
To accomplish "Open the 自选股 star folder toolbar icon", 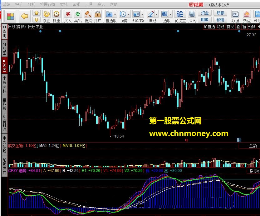I will tap(109, 14).
